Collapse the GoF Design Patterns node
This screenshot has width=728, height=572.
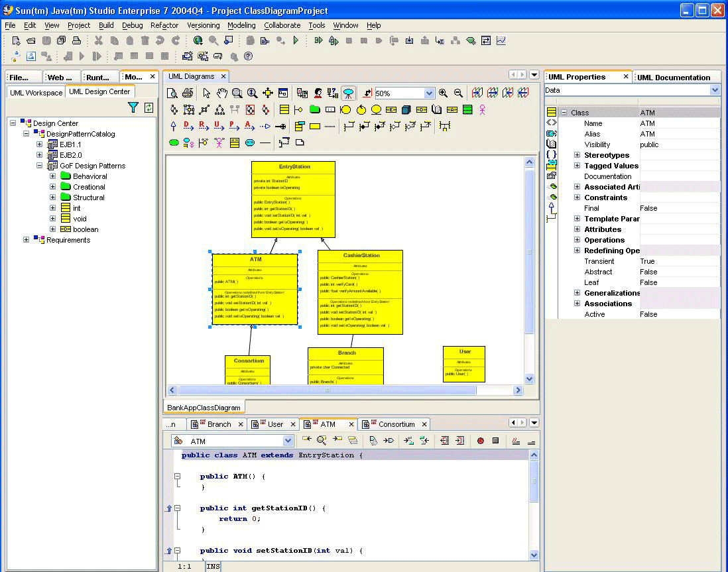click(x=40, y=166)
